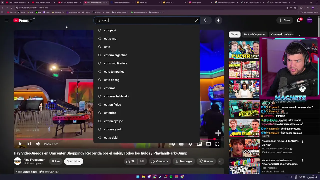The width and height of the screenshot is (320, 180).
Task: Open Windows Start menu
Action: coord(138,177)
